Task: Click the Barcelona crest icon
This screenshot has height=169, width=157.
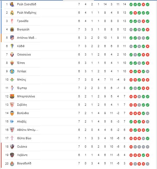Action: pyautogui.click(x=12, y=96)
